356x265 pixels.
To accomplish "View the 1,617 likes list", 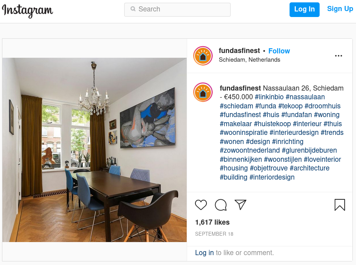I will coord(212,222).
